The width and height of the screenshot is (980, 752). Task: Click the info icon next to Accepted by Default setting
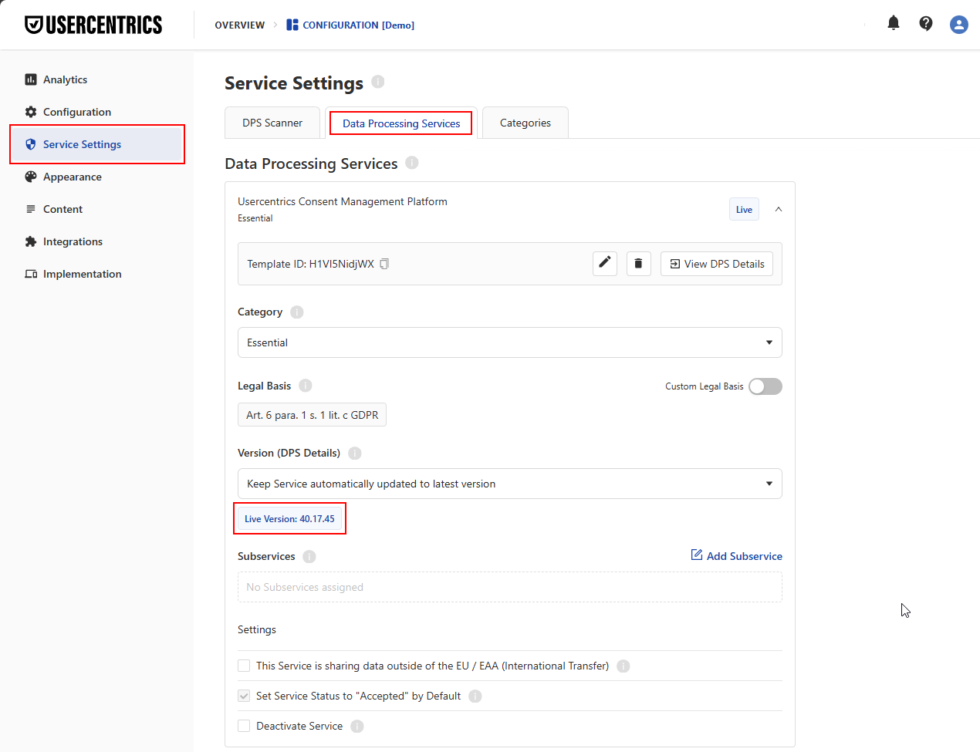pyautogui.click(x=475, y=696)
